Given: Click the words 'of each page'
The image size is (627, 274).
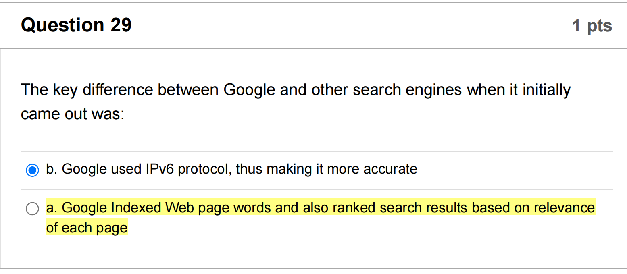Looking at the screenshot, I should 86,227.
